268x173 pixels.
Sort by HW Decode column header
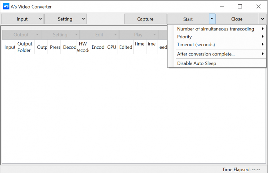point(83,47)
